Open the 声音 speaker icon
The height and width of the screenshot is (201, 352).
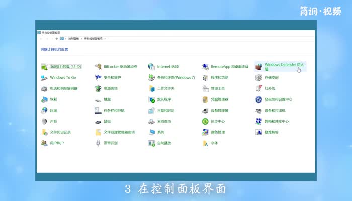click(44, 121)
